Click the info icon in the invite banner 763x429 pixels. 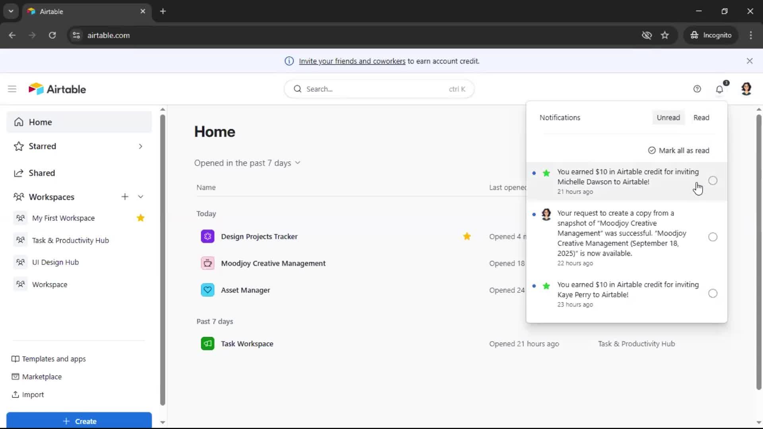pyautogui.click(x=289, y=61)
